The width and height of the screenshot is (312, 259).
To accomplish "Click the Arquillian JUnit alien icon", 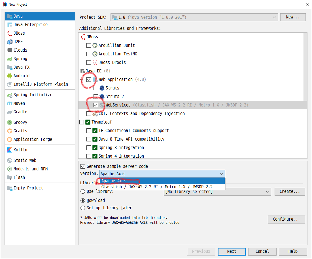I will tap(95, 45).
